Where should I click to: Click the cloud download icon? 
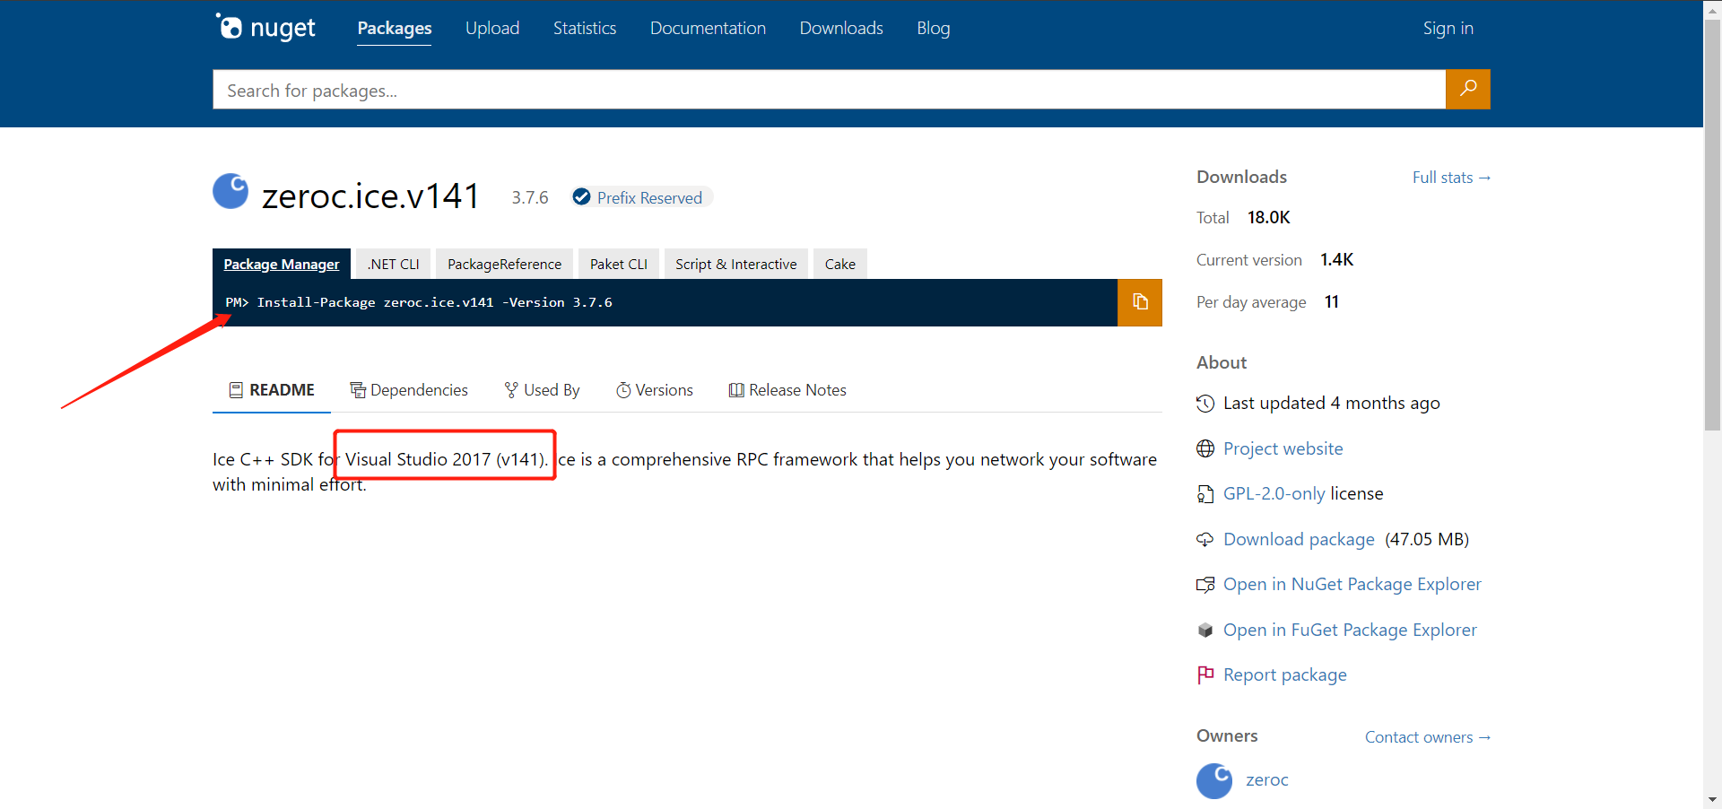(x=1205, y=539)
